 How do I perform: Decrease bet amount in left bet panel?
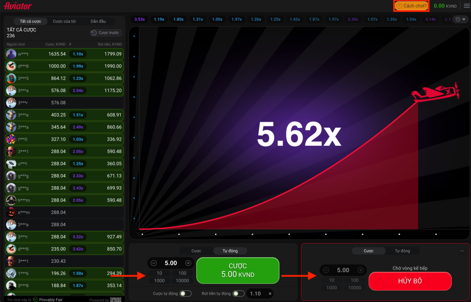[154, 263]
